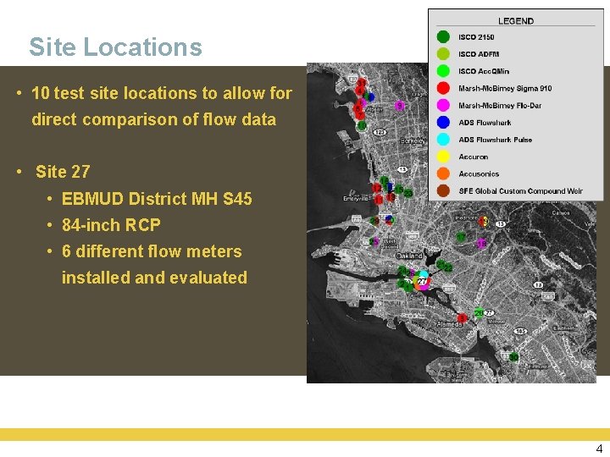
Task: Select green site marker 10
Action: (x=362, y=125)
